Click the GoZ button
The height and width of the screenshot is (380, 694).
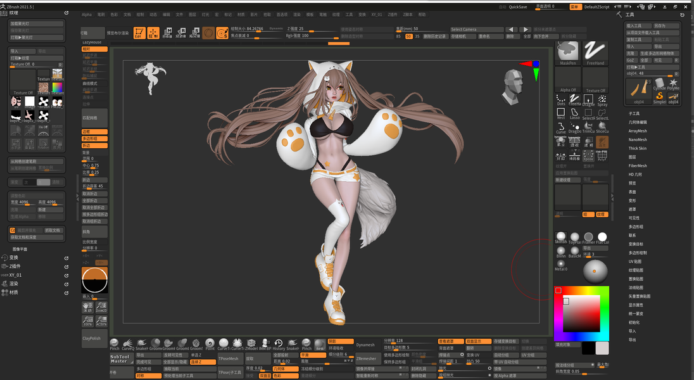click(x=631, y=60)
